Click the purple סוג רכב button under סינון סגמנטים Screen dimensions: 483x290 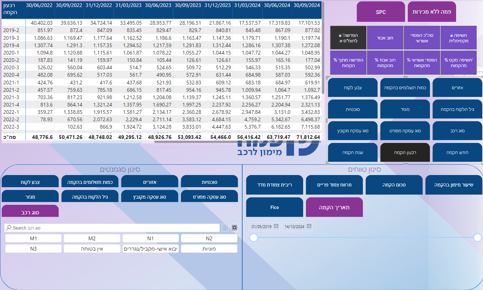[x=30, y=212]
